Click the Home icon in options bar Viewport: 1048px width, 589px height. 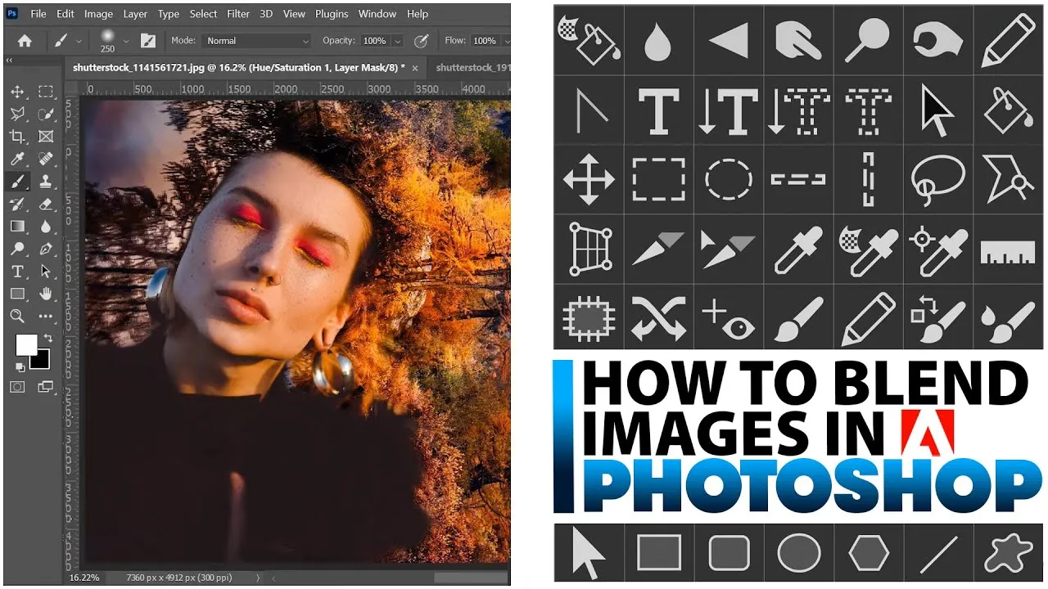coord(25,40)
